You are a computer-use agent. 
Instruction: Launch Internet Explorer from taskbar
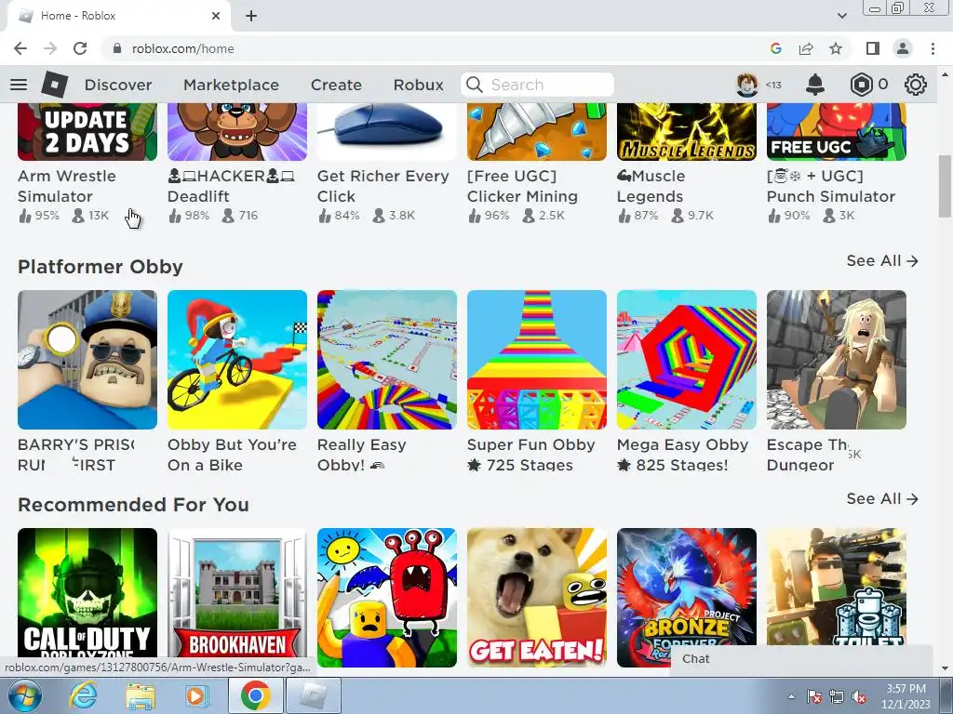pyautogui.click(x=84, y=695)
